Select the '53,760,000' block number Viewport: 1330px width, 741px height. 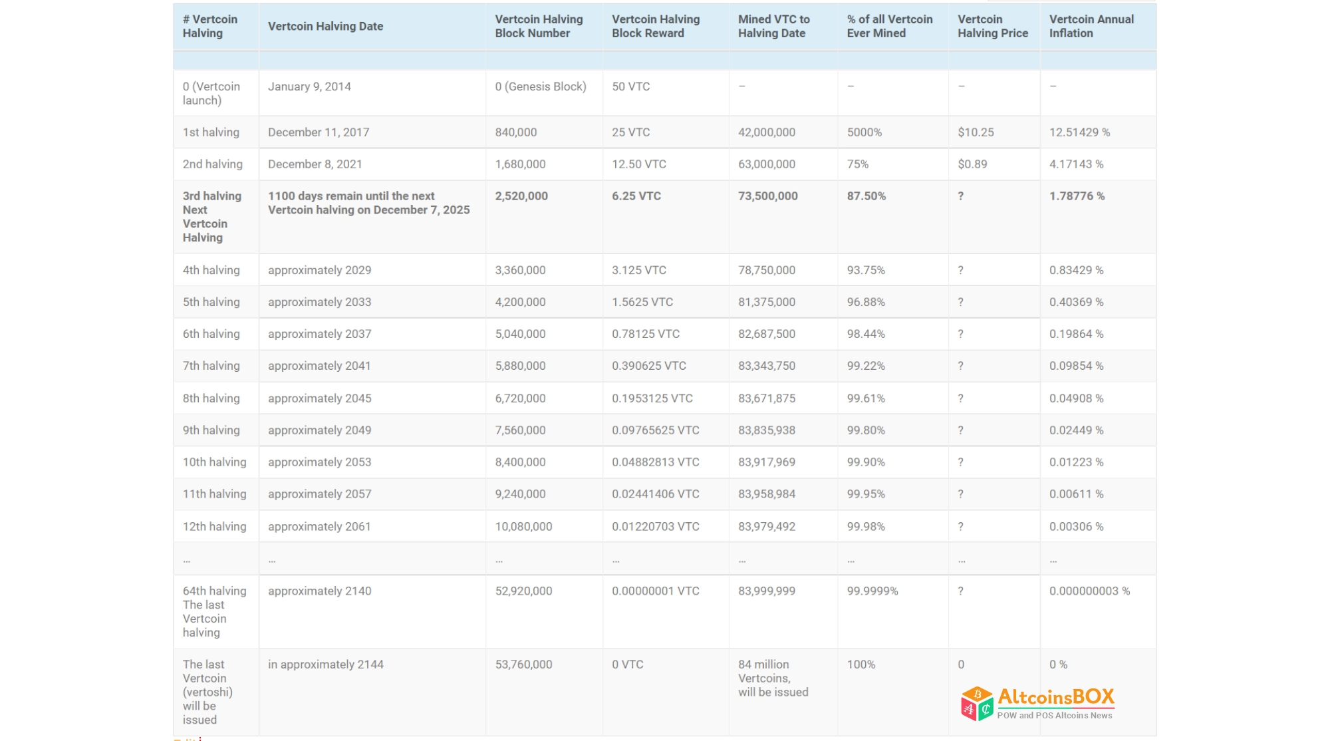tap(523, 665)
